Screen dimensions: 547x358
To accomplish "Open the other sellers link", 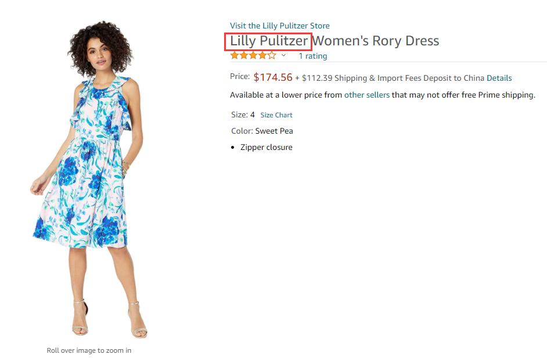I will 366,95.
